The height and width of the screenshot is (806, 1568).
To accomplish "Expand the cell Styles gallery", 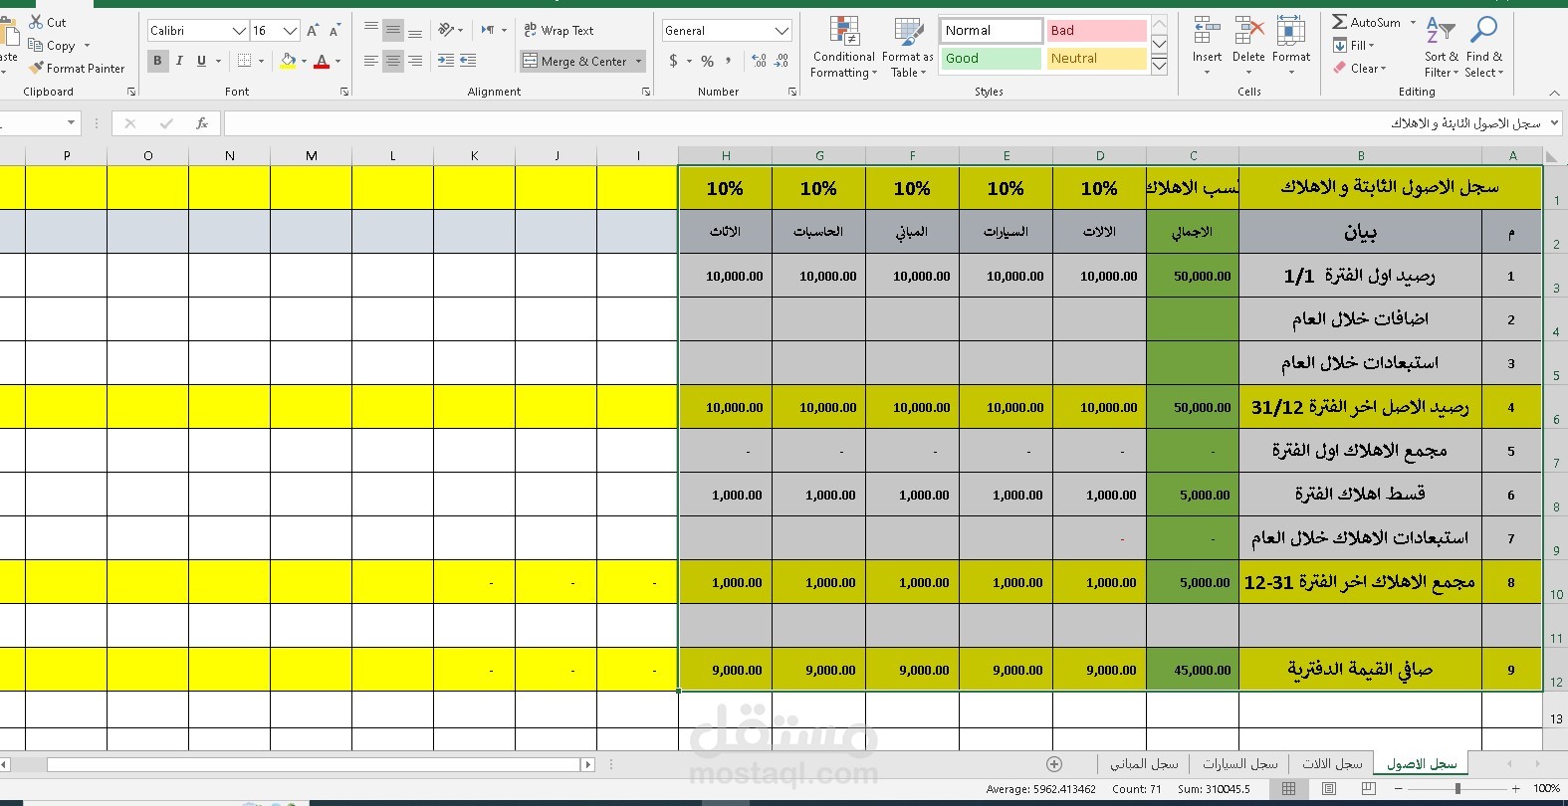I will (x=1159, y=67).
